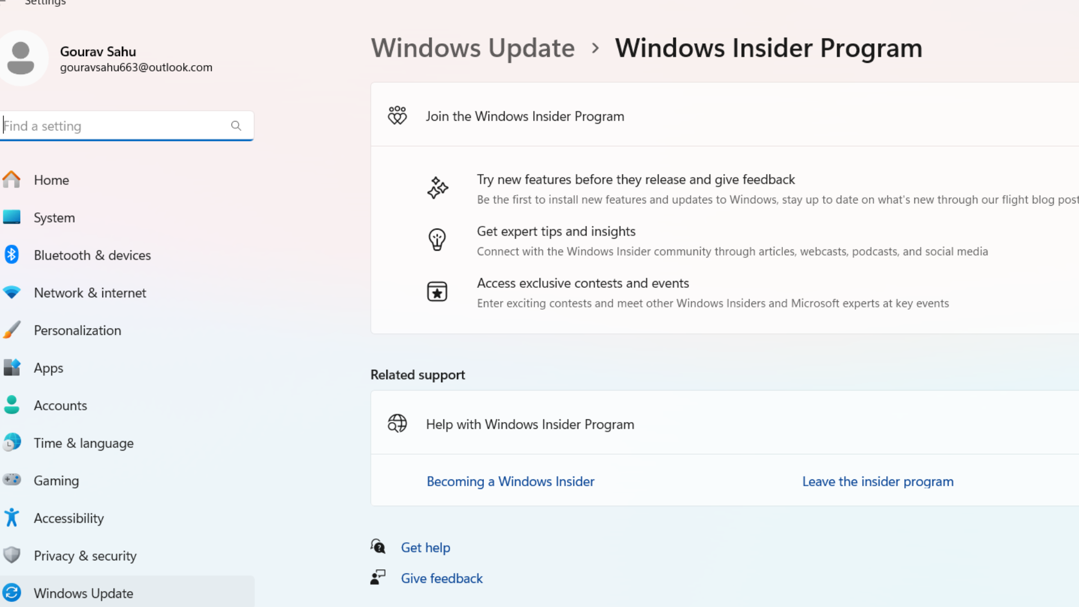Select the System settings icon
The height and width of the screenshot is (607, 1079).
point(12,218)
